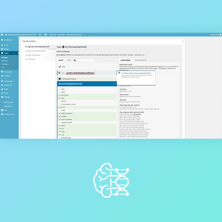Click Collapse menu arrow icon
The width and height of the screenshot is (222, 222).
click(2, 114)
